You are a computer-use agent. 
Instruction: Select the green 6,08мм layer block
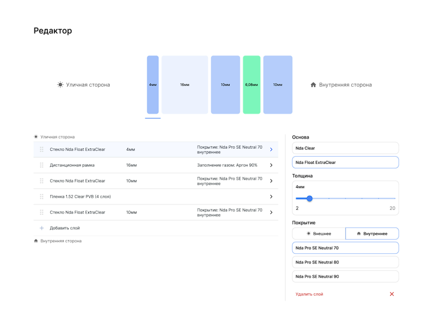(251, 85)
